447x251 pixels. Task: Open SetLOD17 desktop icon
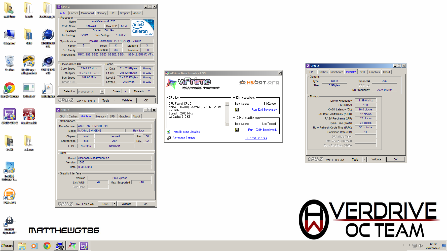[29, 90]
